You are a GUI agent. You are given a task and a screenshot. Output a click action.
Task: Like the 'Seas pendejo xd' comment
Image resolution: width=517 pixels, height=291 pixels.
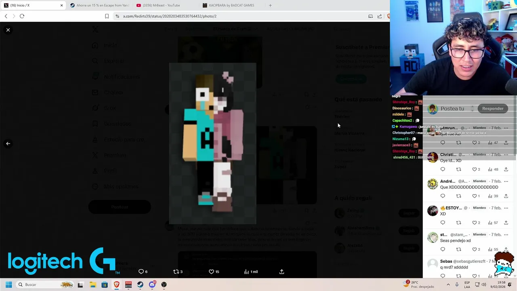point(476,249)
